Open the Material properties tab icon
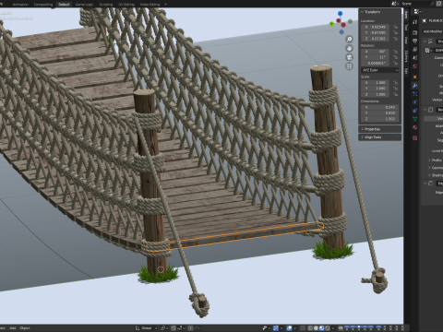 pyautogui.click(x=414, y=127)
